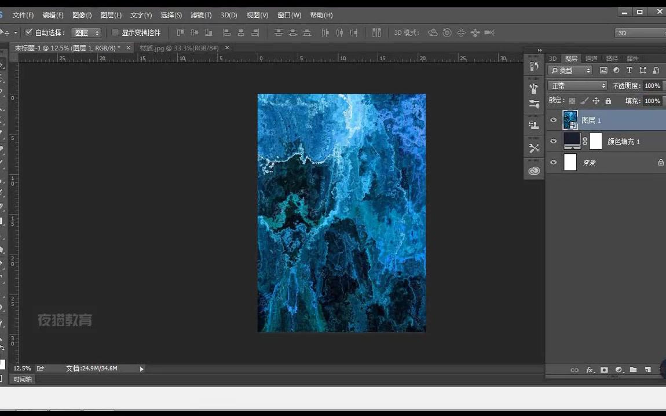
Task: Click the lock all padlock icon
Action: pos(608,101)
